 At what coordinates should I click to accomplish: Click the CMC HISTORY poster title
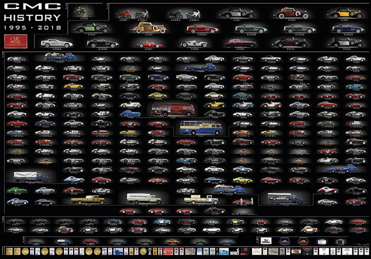tap(32, 13)
